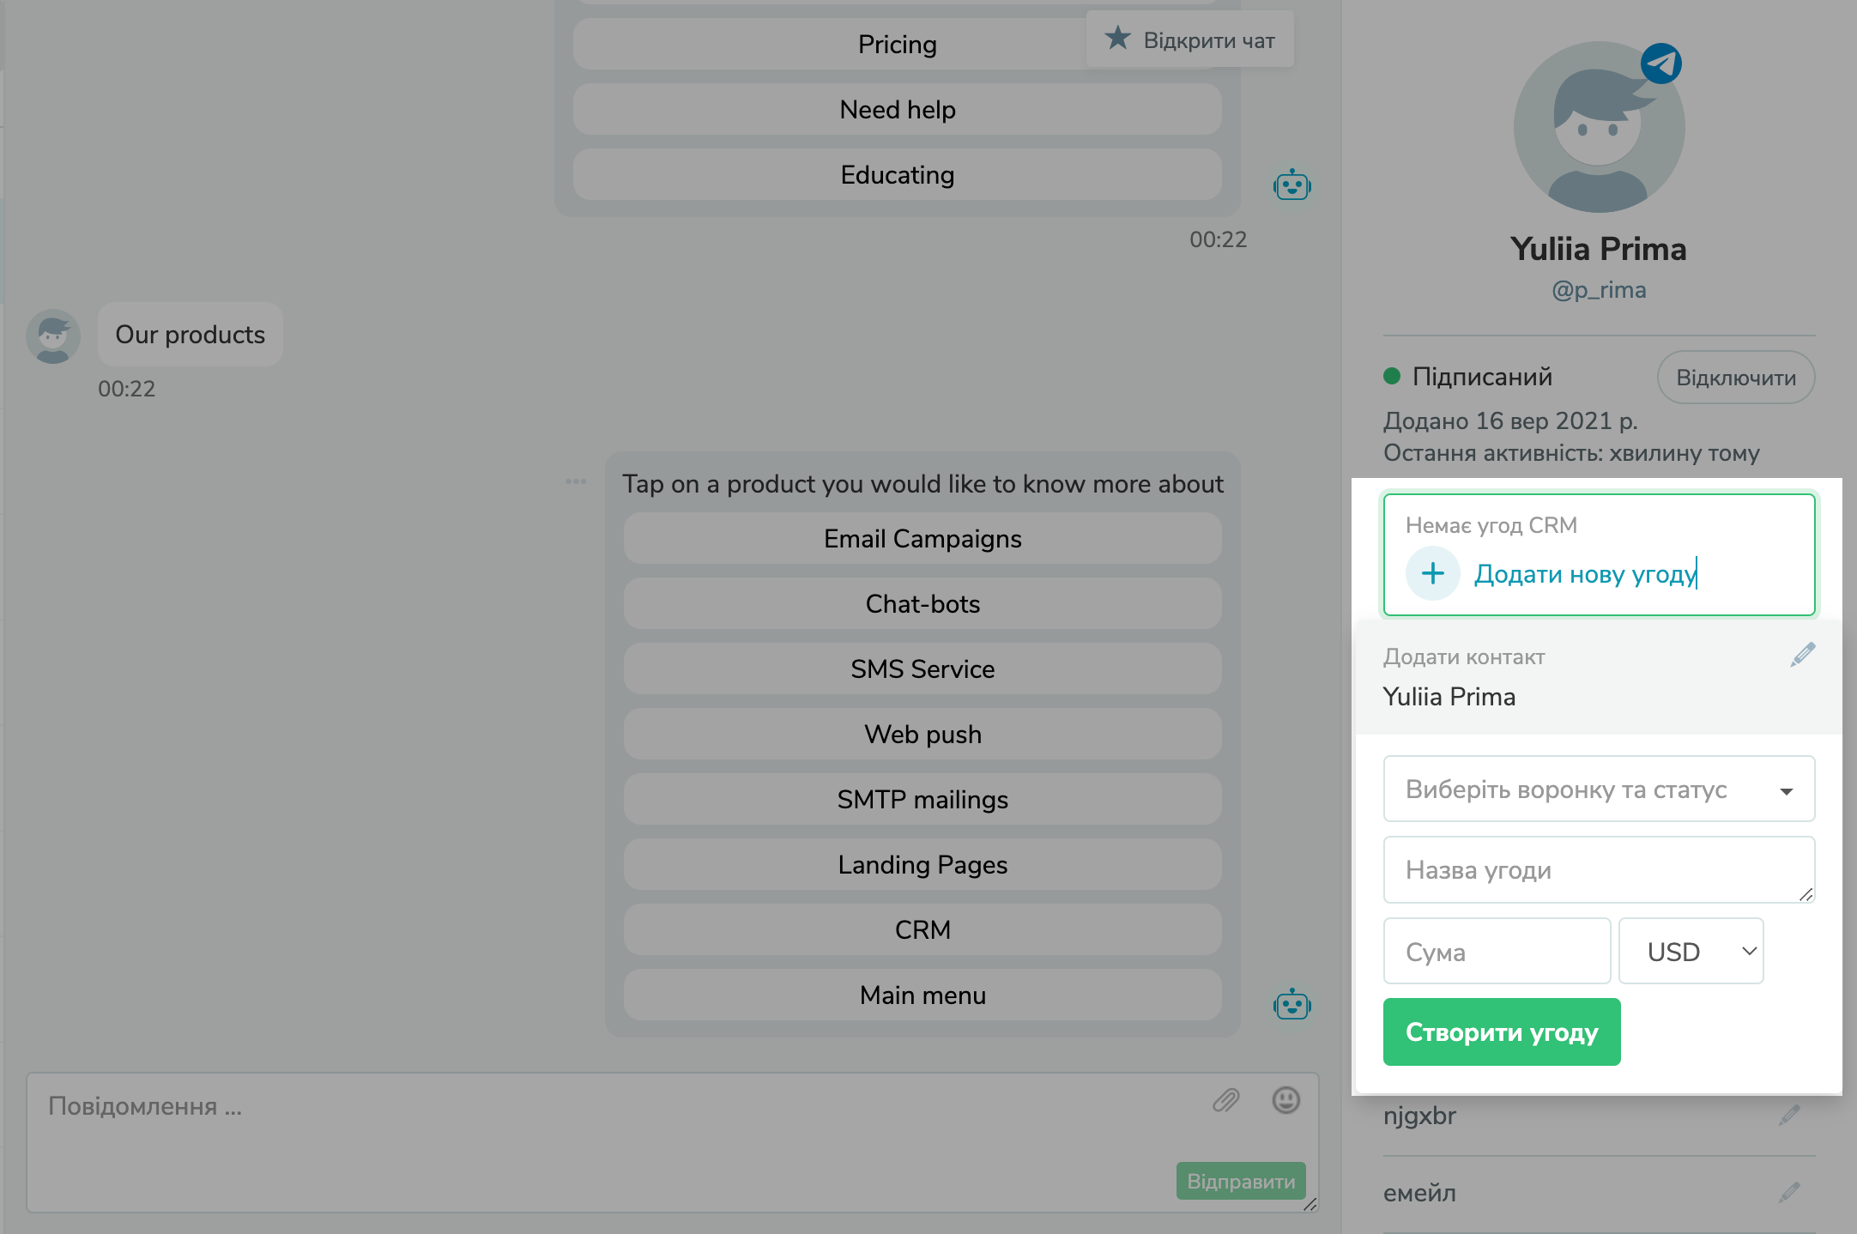
Task: Open the emoji picker smiley icon
Action: tap(1285, 1100)
